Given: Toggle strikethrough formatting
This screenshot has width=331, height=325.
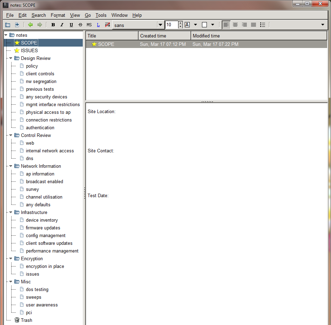Looking at the screenshot, I should pyautogui.click(x=80, y=25).
